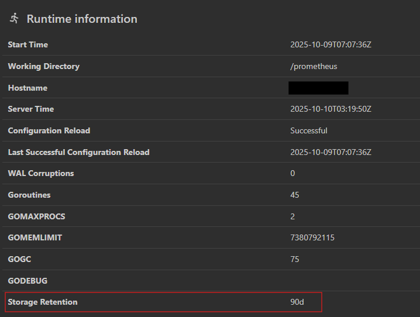
Task: Click the Runtime information heading
Action: [x=82, y=19]
